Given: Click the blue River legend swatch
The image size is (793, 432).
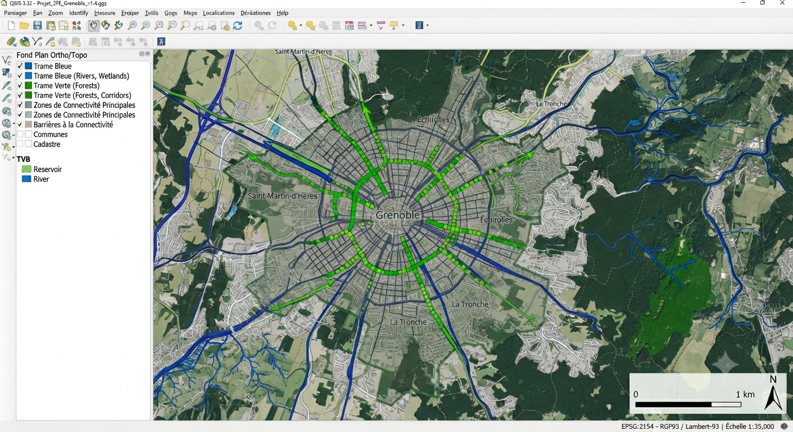Looking at the screenshot, I should click(26, 179).
